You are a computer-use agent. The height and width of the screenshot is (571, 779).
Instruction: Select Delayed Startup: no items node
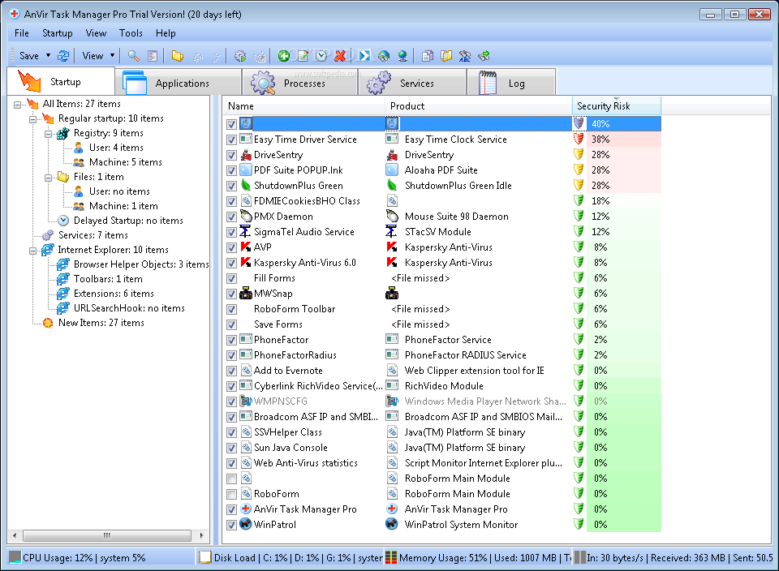point(128,221)
